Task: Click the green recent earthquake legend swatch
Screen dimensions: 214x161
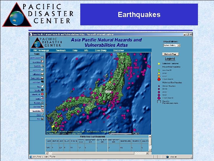Action: 159,70
